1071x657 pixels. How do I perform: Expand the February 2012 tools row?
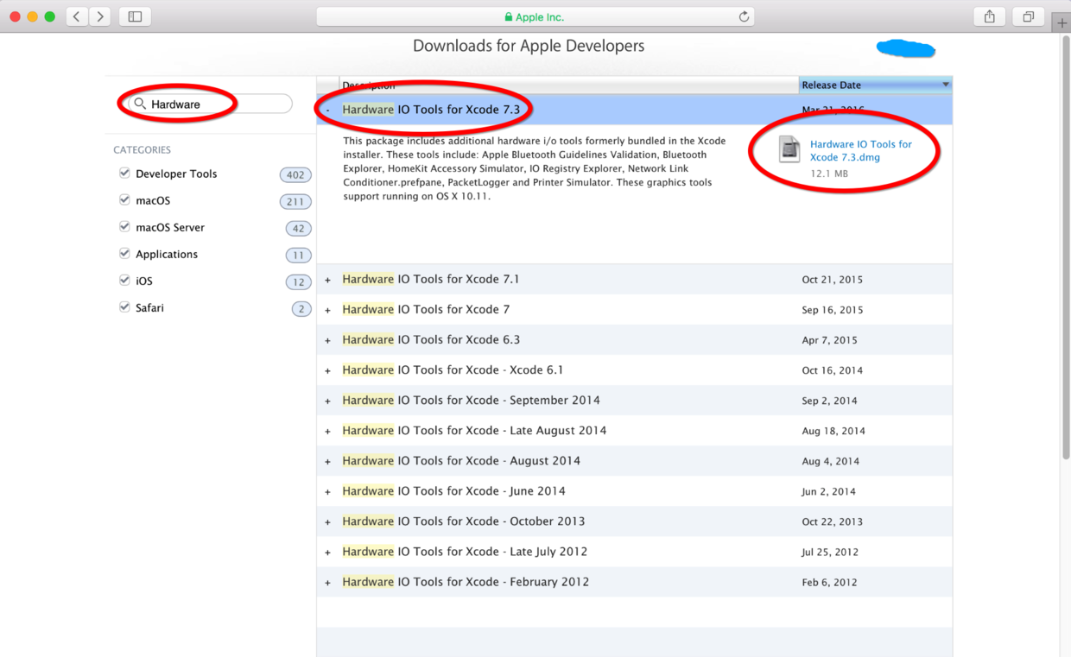click(328, 582)
